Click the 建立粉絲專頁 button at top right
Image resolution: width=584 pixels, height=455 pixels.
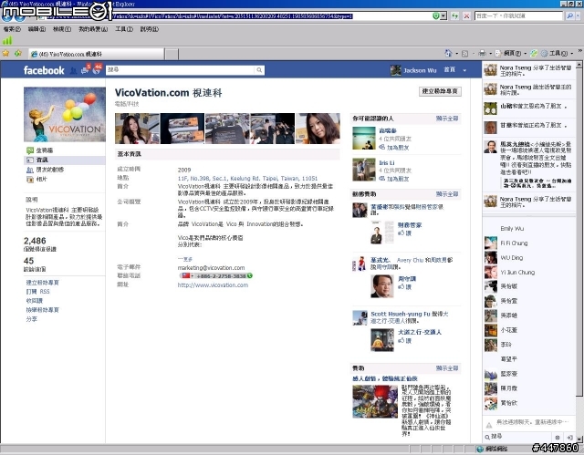click(440, 91)
